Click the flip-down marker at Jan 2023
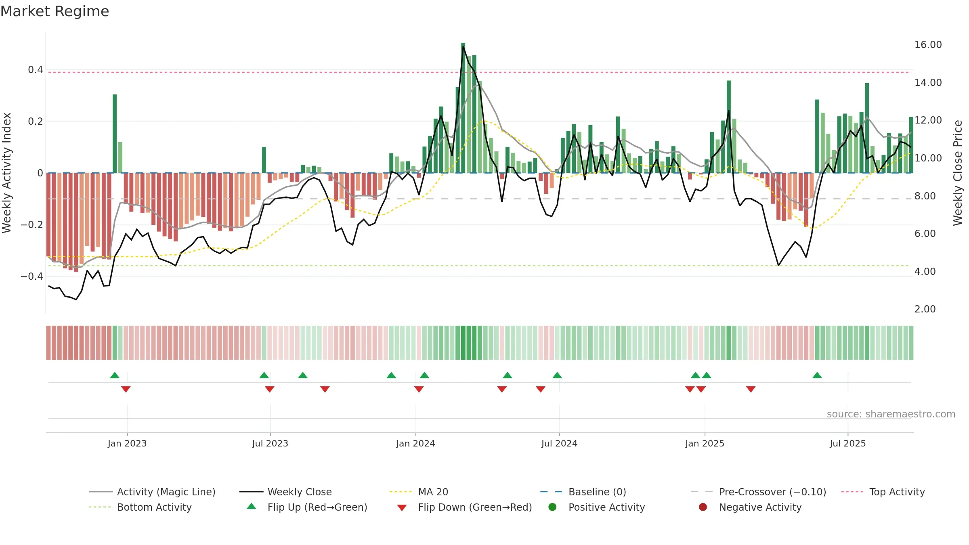This screenshot has height=545, width=969. point(126,389)
